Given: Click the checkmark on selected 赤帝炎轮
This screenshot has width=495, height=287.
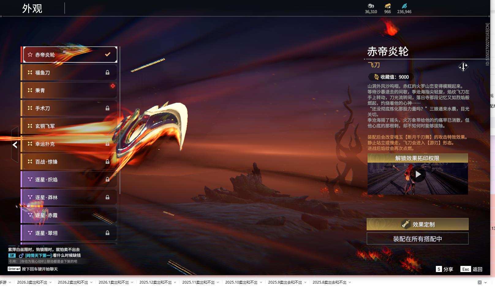Looking at the screenshot, I should [x=107, y=54].
